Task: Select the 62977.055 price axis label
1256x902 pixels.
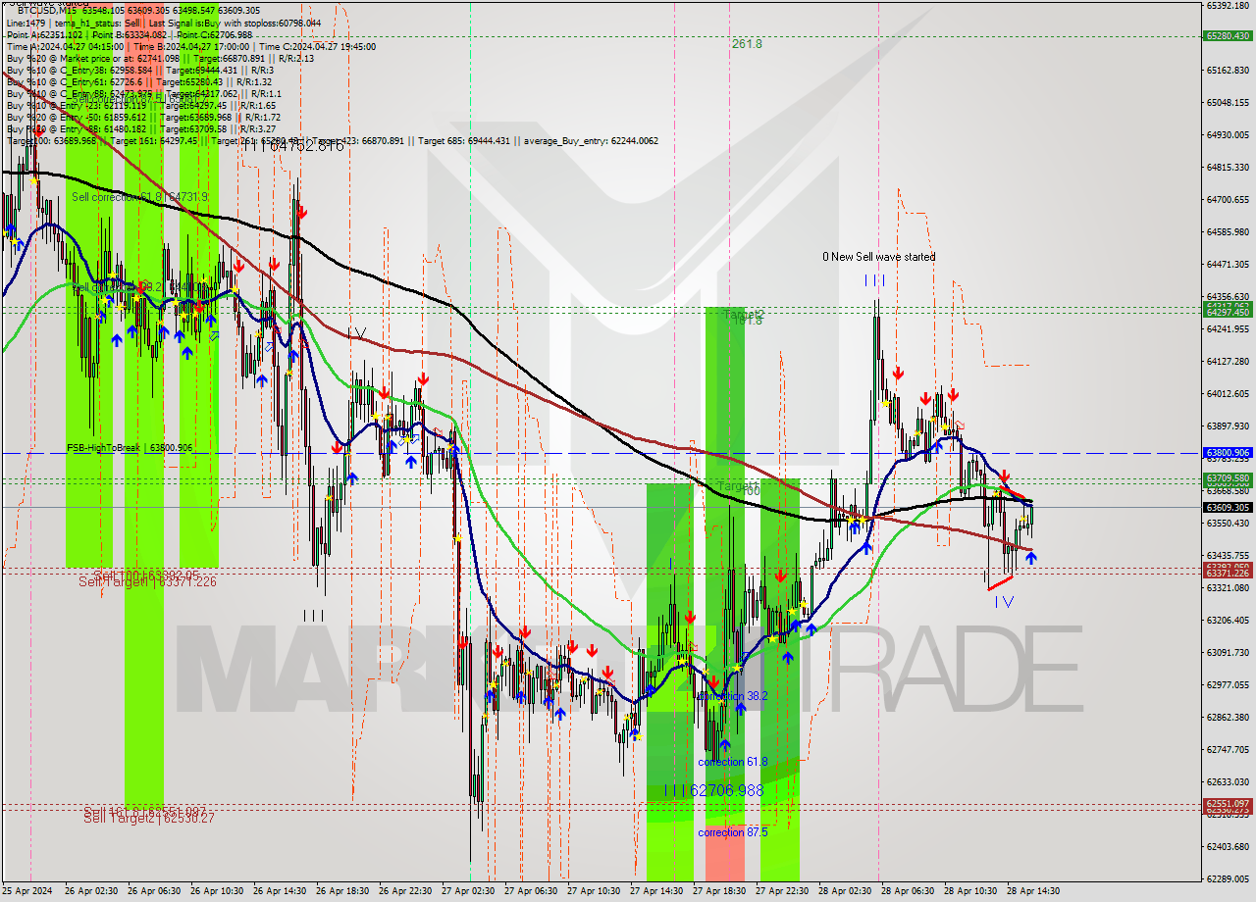Action: tap(1227, 684)
